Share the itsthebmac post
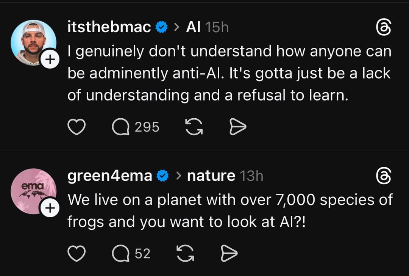Viewport: 409px width, 276px height. tap(238, 127)
